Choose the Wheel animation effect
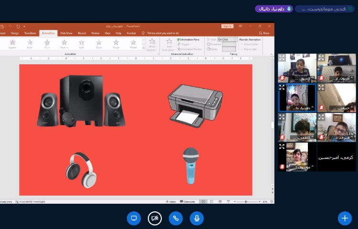 pos(133,44)
